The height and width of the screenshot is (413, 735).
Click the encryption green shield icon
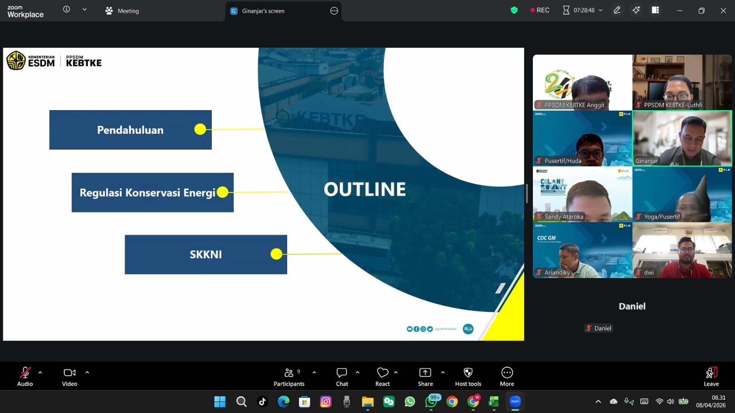click(x=514, y=10)
